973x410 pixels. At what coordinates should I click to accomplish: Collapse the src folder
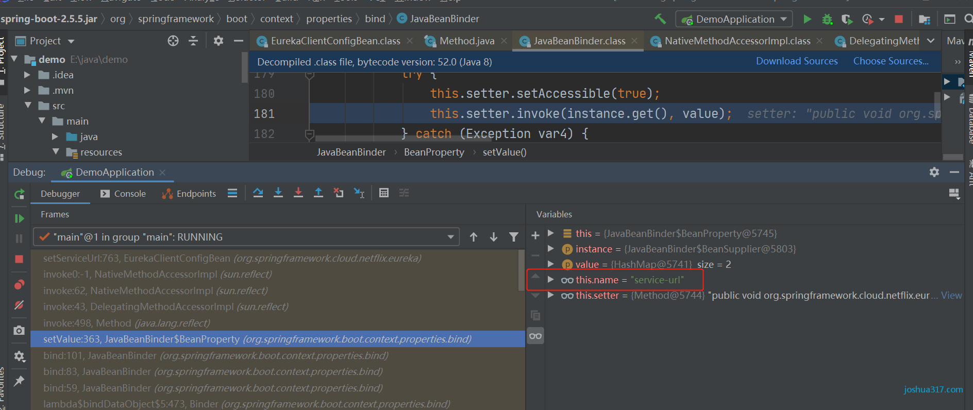coord(28,106)
